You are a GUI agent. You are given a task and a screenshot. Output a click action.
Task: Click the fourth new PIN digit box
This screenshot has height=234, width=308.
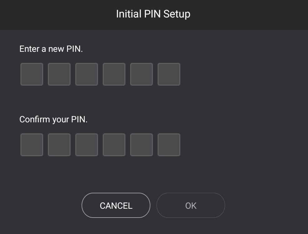(114, 74)
